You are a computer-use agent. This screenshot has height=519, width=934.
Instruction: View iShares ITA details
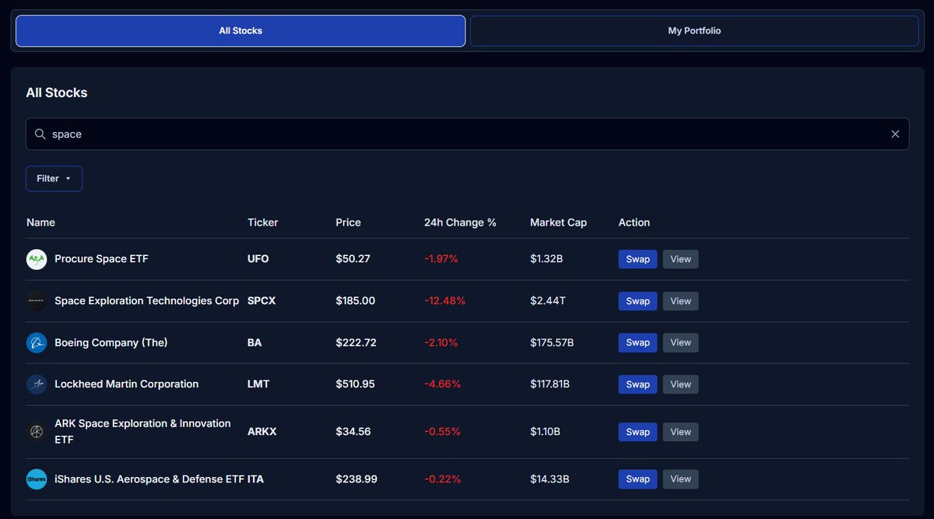point(680,479)
